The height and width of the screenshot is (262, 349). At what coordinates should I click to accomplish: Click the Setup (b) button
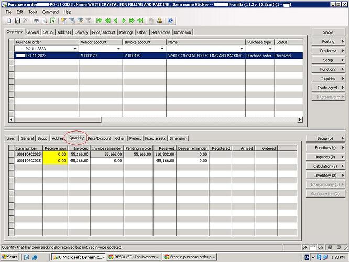325,138
